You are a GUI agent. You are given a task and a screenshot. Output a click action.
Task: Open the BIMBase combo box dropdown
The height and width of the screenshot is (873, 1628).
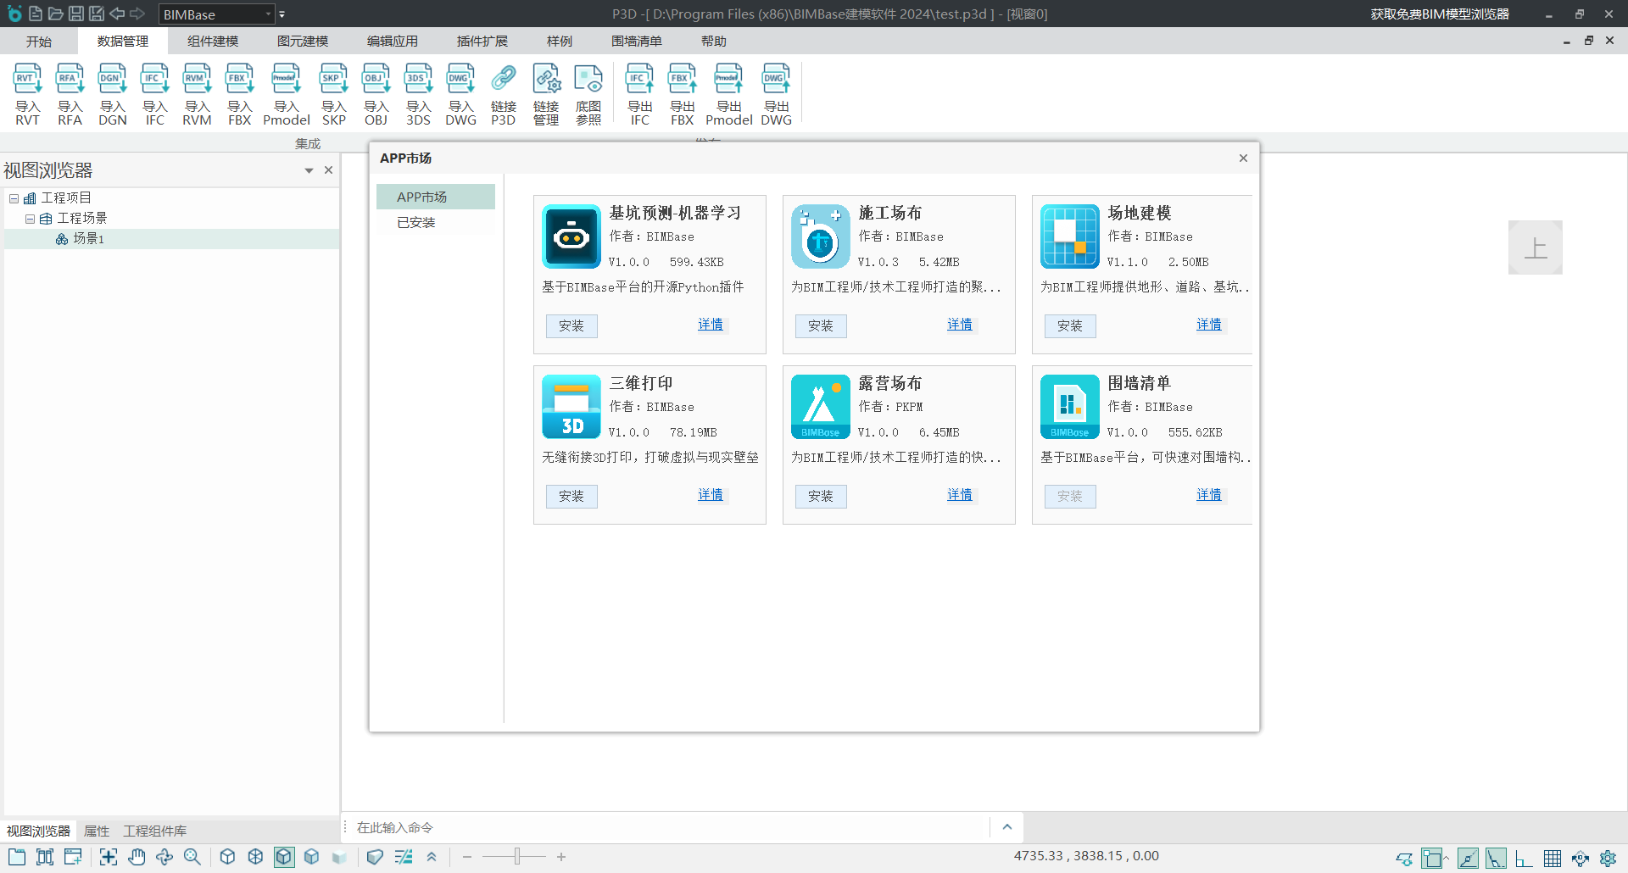point(268,14)
